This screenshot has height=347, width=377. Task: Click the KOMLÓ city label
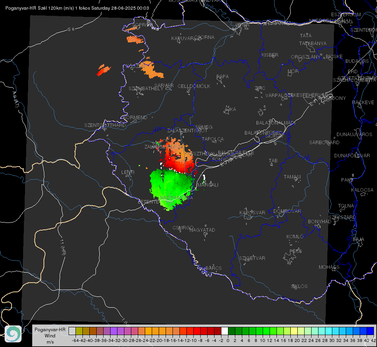pyautogui.click(x=295, y=237)
